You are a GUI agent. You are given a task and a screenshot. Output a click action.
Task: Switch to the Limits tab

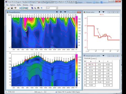pos(94,58)
